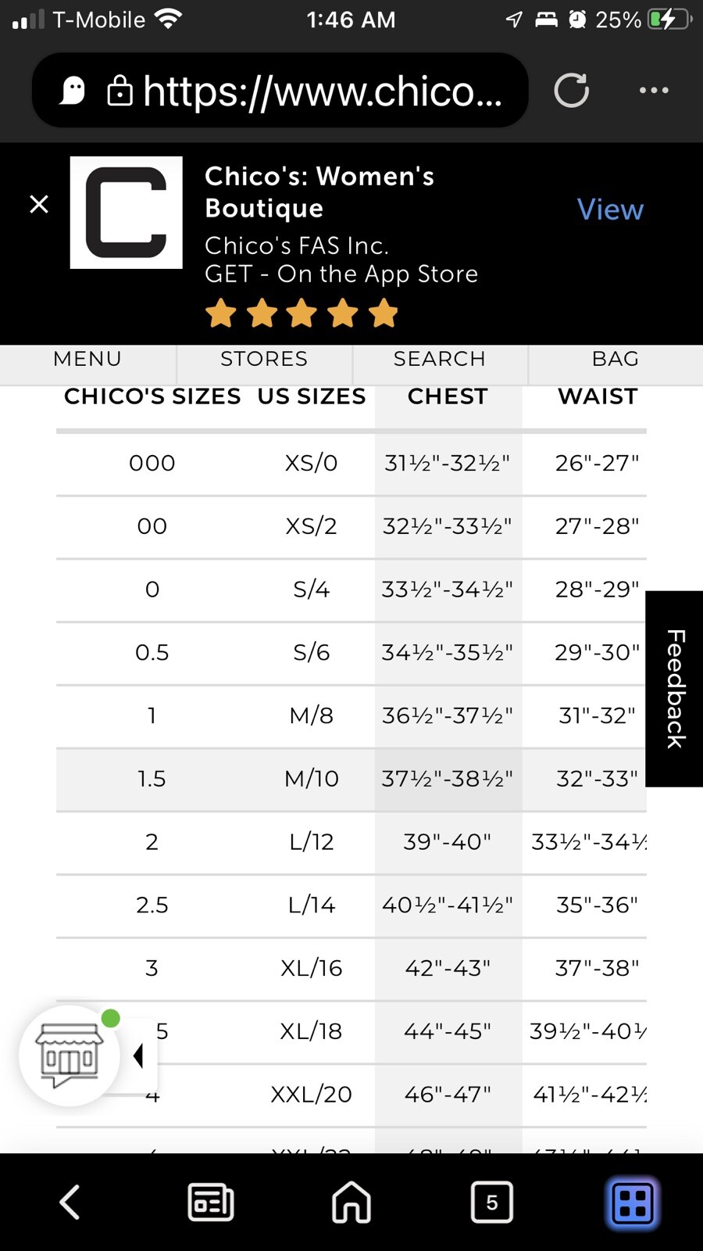Go to browser home page

coord(351,1202)
